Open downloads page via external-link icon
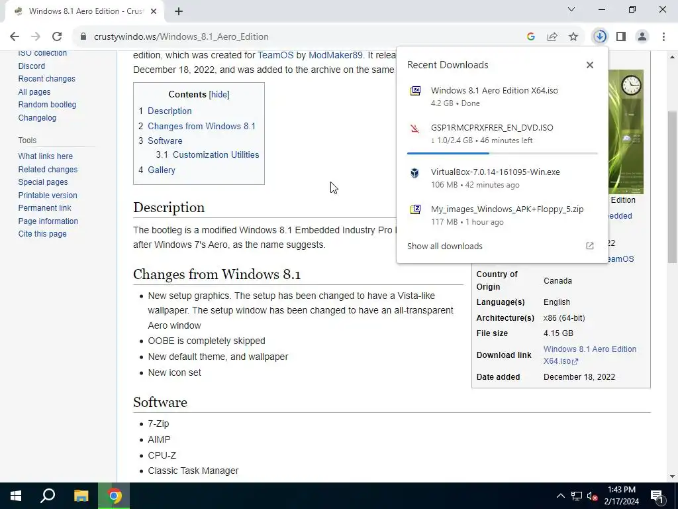 (x=590, y=246)
